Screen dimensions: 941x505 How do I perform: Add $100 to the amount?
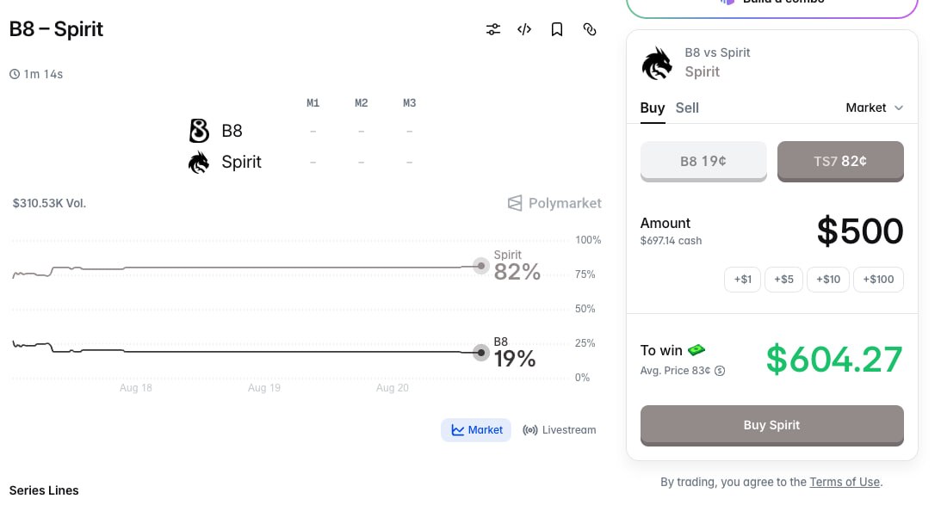pyautogui.click(x=878, y=280)
